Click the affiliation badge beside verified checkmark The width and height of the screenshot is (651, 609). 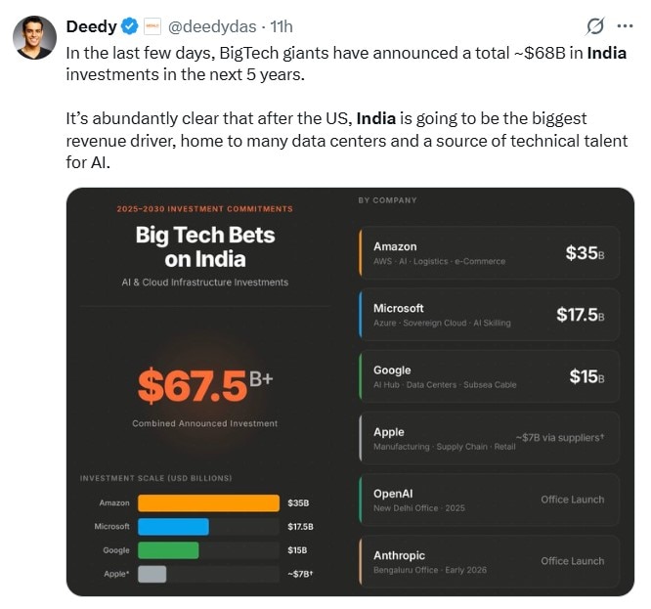(152, 26)
